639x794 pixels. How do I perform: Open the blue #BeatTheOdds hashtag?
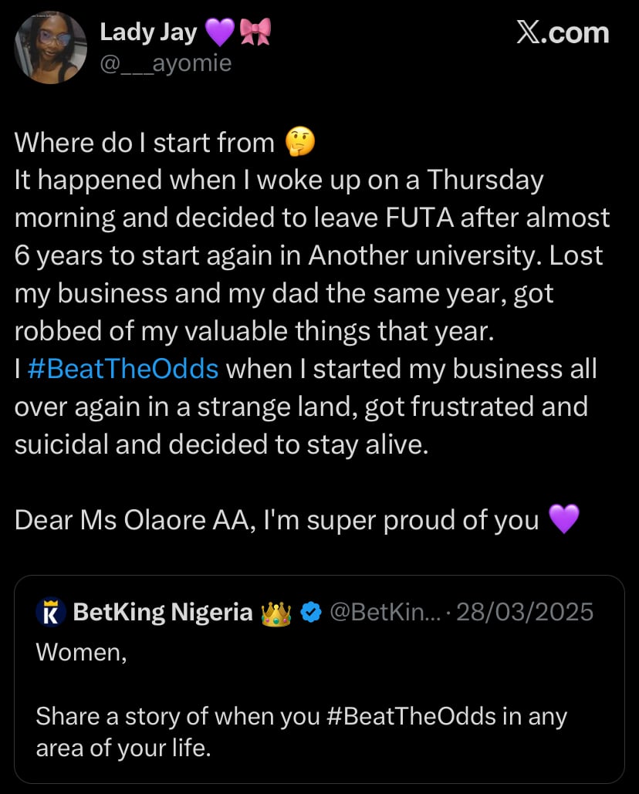(x=123, y=369)
